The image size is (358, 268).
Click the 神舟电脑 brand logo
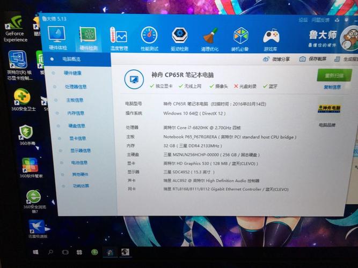(x=329, y=109)
